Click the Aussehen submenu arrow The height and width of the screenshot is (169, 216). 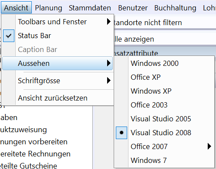[x=108, y=63]
